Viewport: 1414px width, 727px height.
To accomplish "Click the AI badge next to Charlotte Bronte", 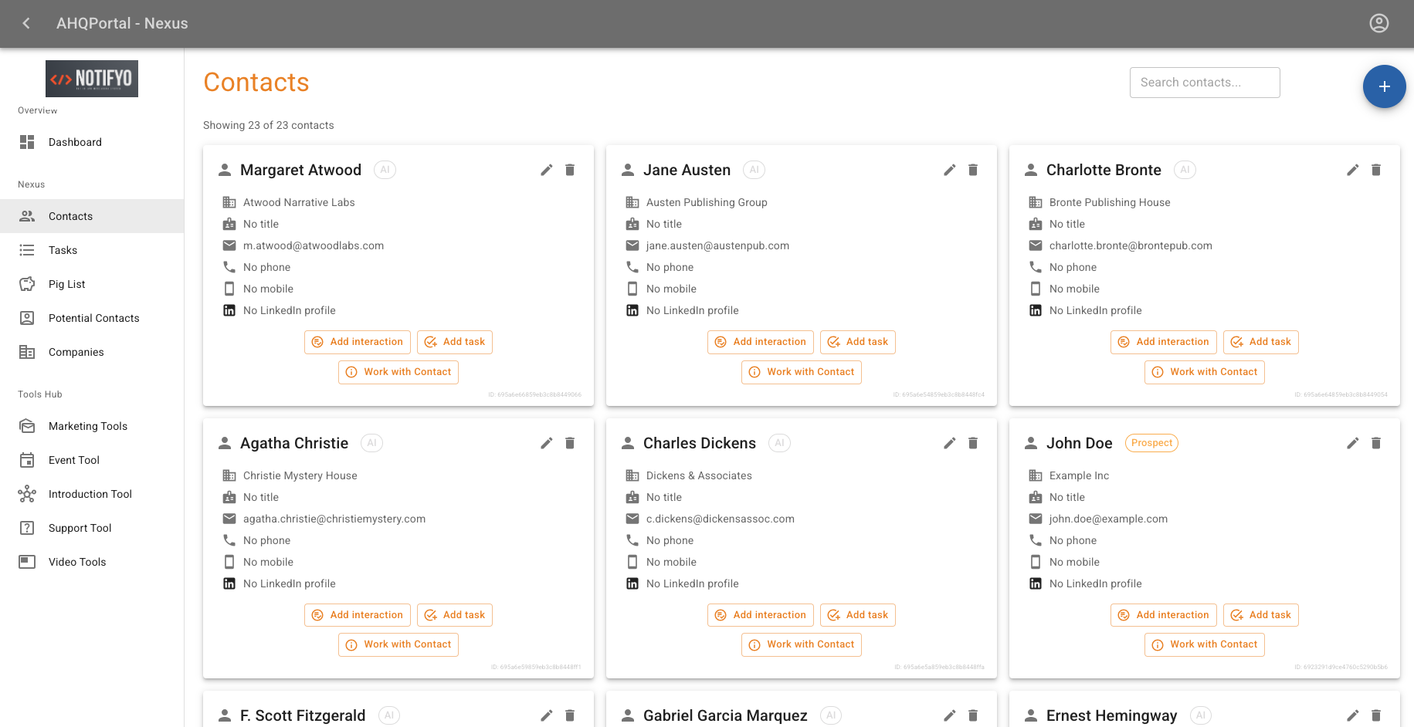I will point(1185,170).
